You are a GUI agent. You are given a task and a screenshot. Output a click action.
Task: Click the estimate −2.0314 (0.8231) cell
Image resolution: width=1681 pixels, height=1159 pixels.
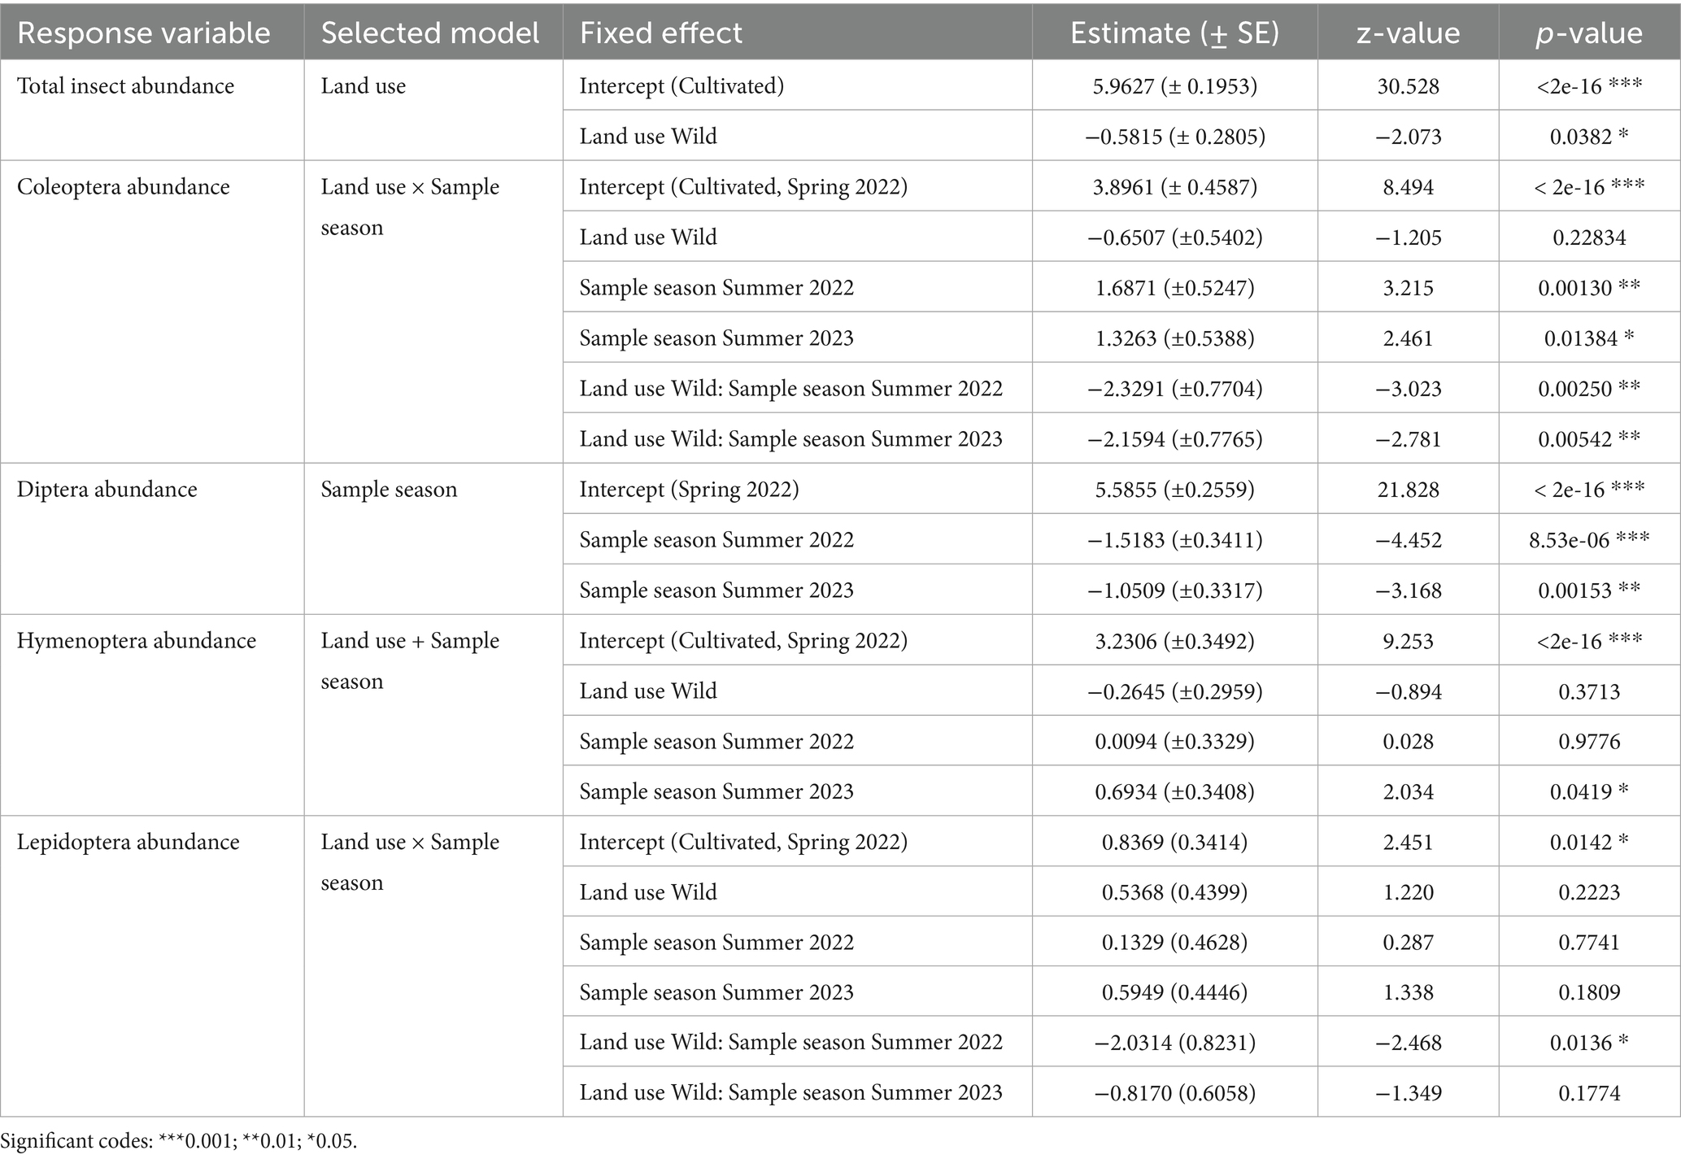[x=1174, y=1043]
